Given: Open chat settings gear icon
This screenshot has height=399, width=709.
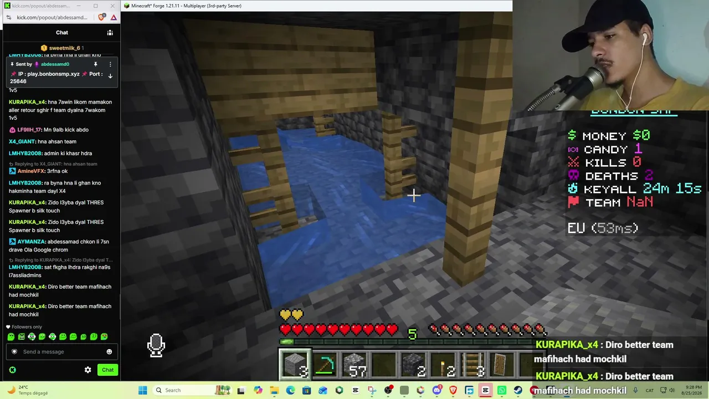Looking at the screenshot, I should point(88,370).
